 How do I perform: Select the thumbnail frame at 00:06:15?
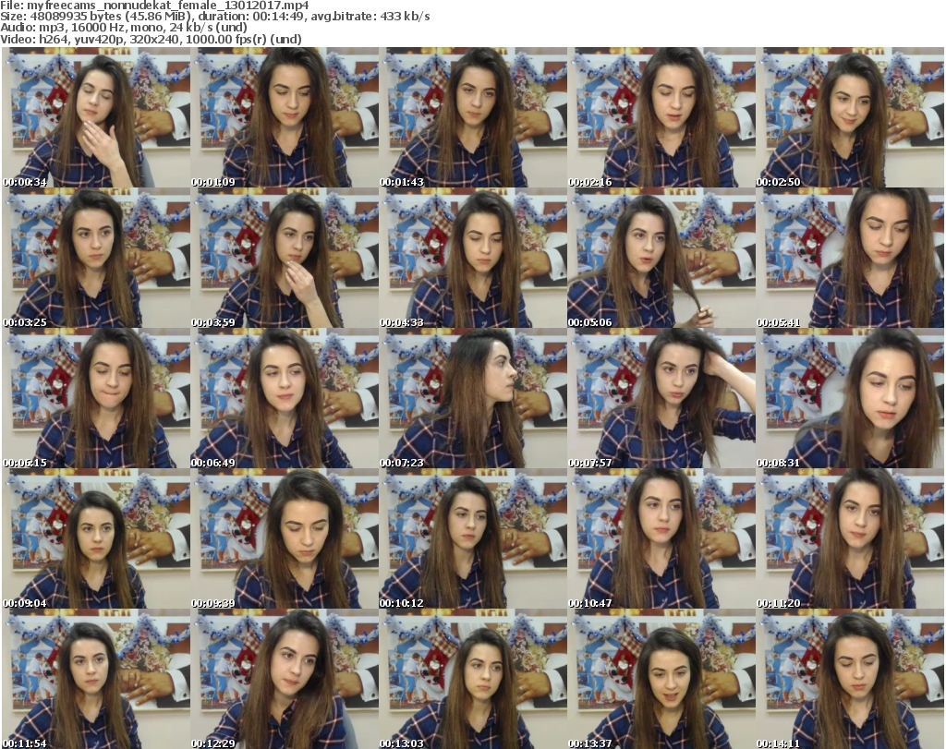click(x=96, y=399)
